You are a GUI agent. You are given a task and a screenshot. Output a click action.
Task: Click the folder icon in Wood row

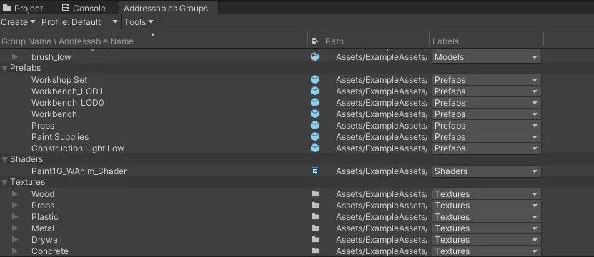[x=315, y=193]
